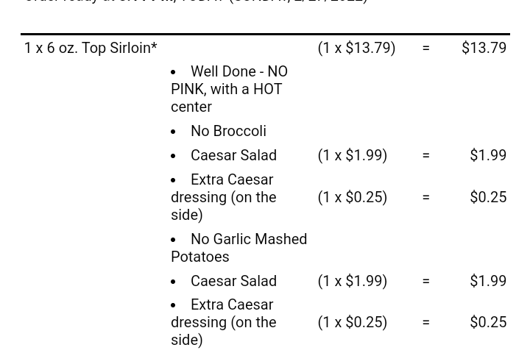530x353 pixels.
Task: Click the No Garlic Mashed Potatoes modifier
Action: pyautogui.click(x=239, y=248)
